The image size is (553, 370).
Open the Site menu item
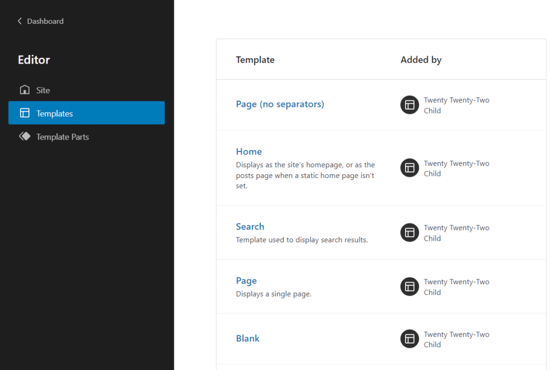pos(86,90)
